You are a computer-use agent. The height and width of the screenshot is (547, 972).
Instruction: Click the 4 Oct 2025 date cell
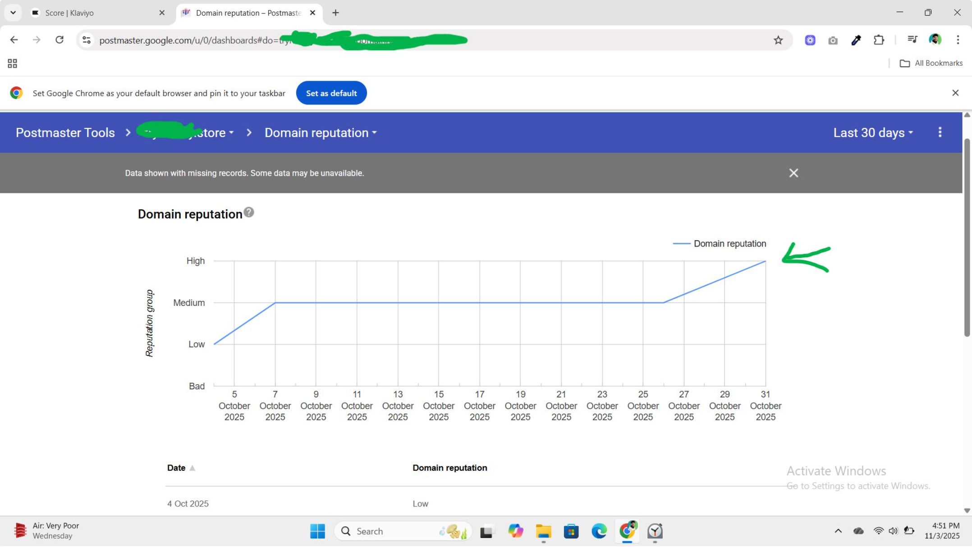(x=188, y=504)
